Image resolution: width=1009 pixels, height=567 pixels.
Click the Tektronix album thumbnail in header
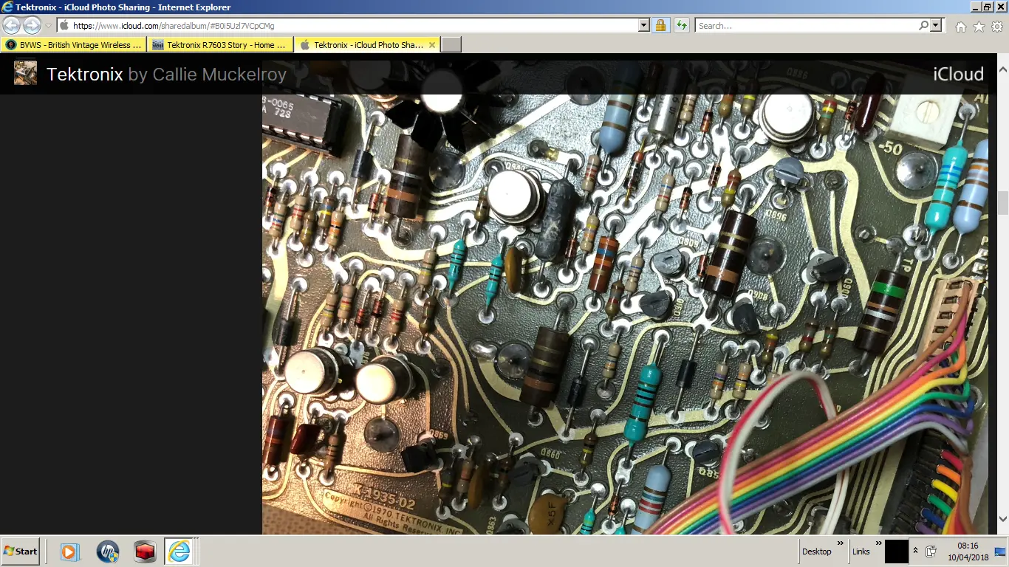click(x=25, y=74)
